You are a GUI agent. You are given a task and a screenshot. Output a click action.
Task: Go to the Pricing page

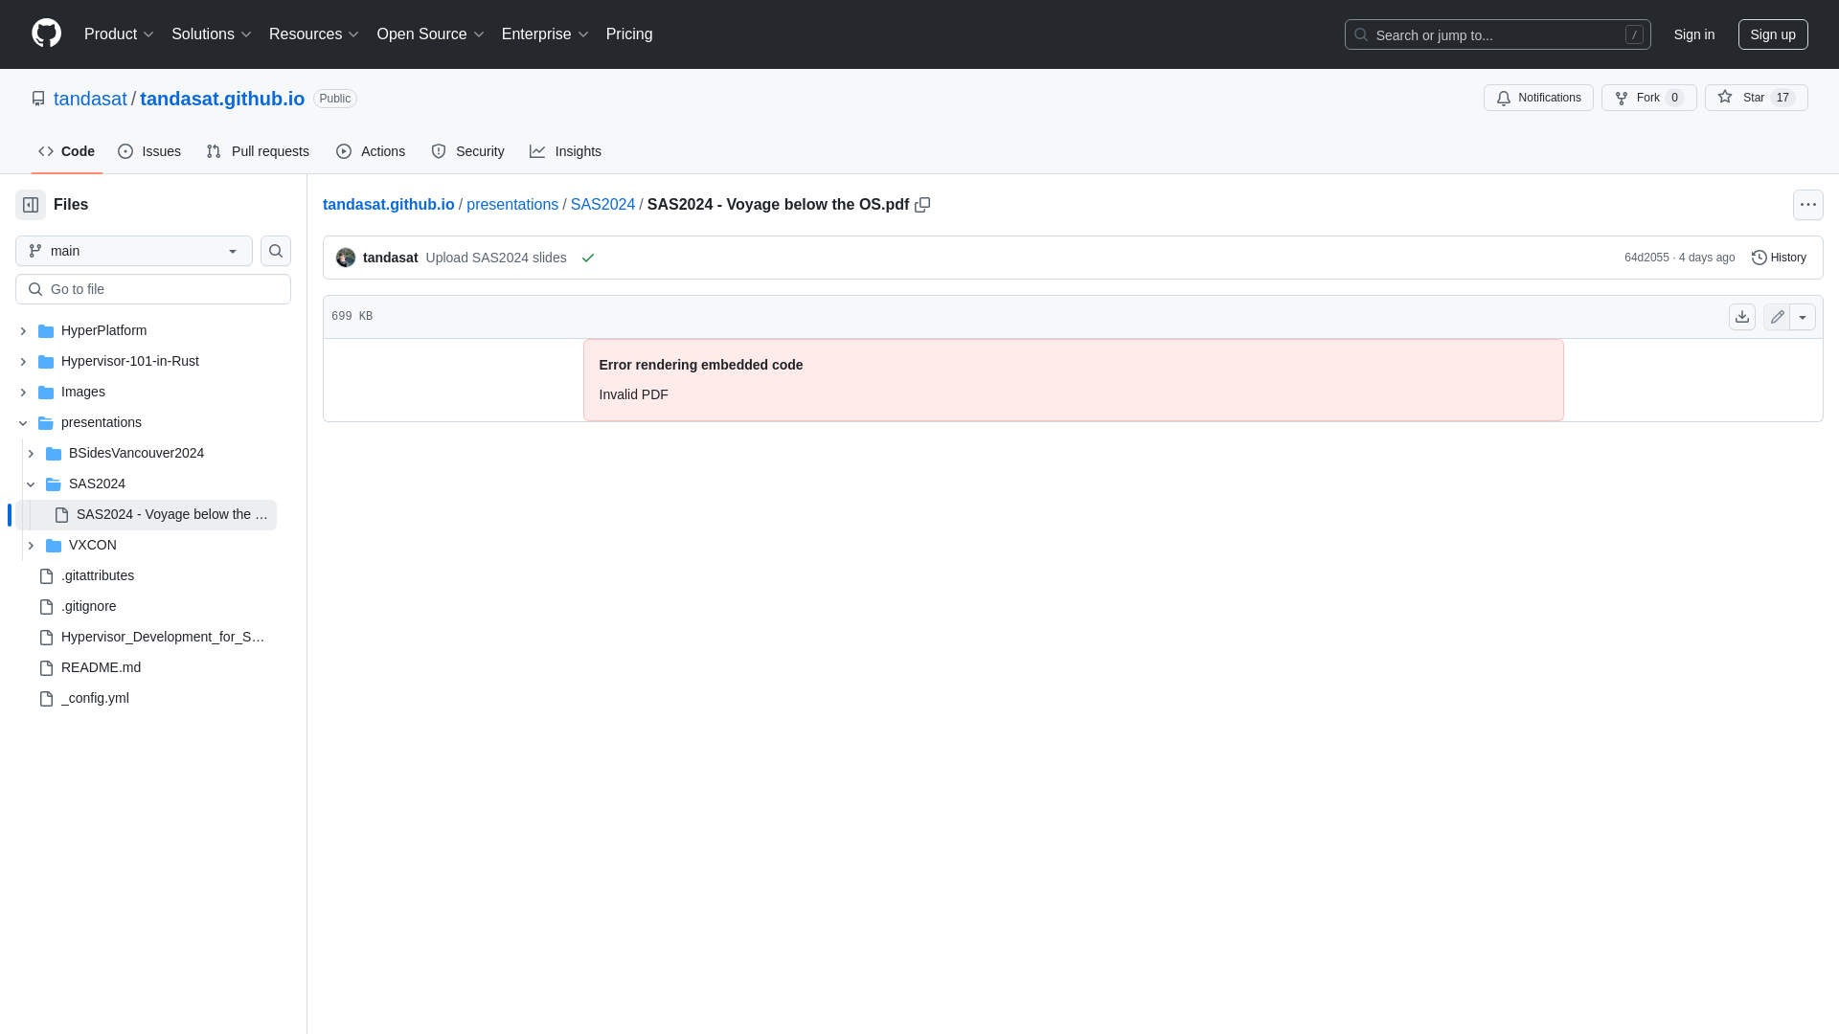point(629,34)
